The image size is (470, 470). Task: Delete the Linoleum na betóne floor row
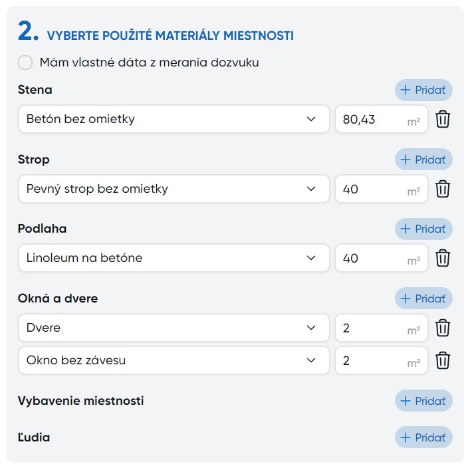click(443, 258)
